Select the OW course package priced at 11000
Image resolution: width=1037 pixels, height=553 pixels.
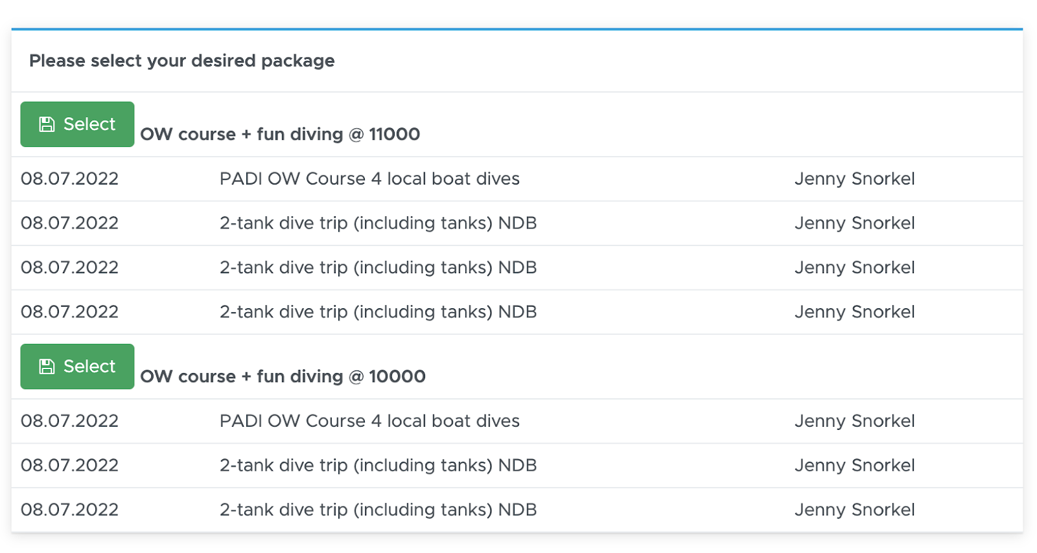(x=77, y=124)
